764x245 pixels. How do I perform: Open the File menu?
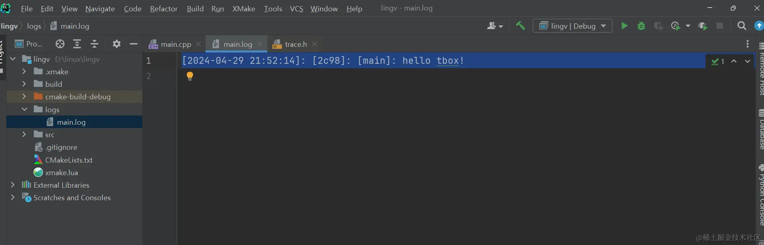(27, 8)
